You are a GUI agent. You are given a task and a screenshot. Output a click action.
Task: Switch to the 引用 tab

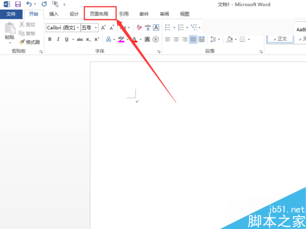(x=124, y=14)
